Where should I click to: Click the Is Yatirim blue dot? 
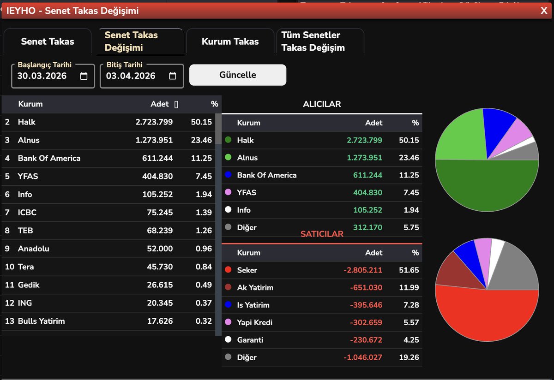(x=228, y=305)
